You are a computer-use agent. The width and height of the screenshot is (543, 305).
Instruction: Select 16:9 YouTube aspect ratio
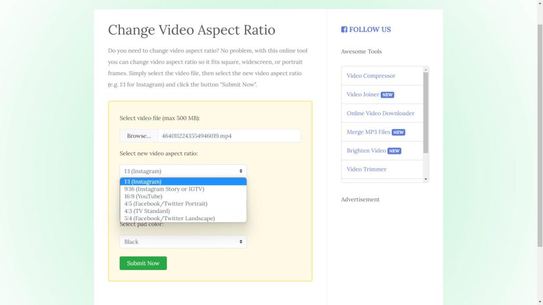[150, 196]
